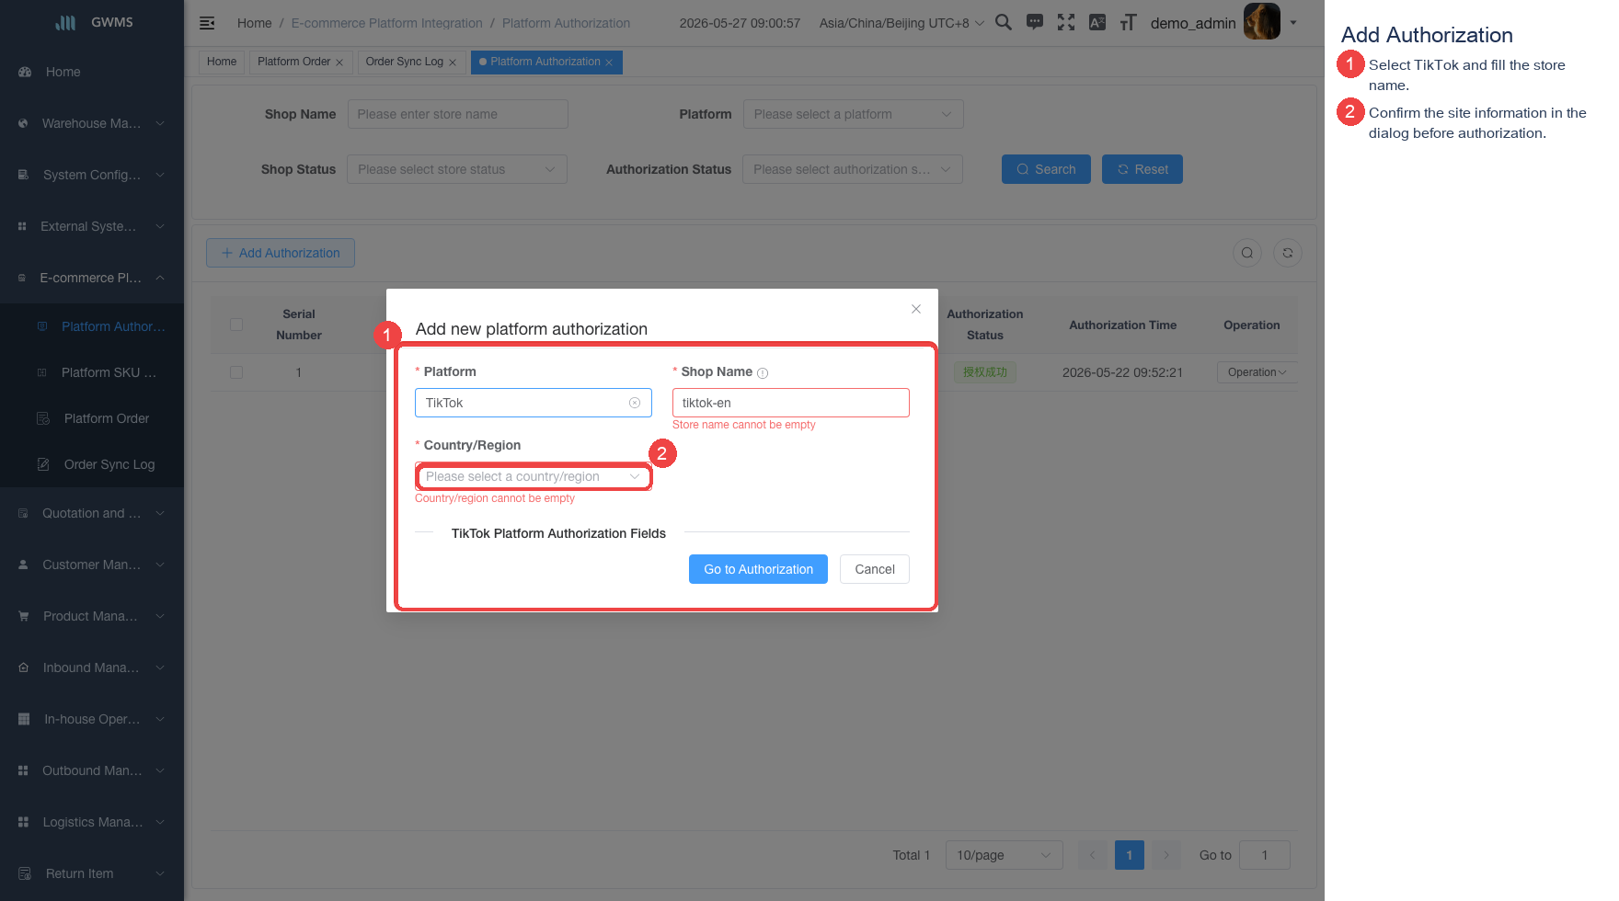Viewport: 1619px width, 901px height.
Task: Open the Country/Region dropdown in dialog
Action: 534,476
